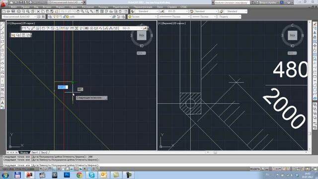Toggle the МОДЕЛЬ space button in status bar
The image size is (318, 179).
pyautogui.click(x=255, y=169)
